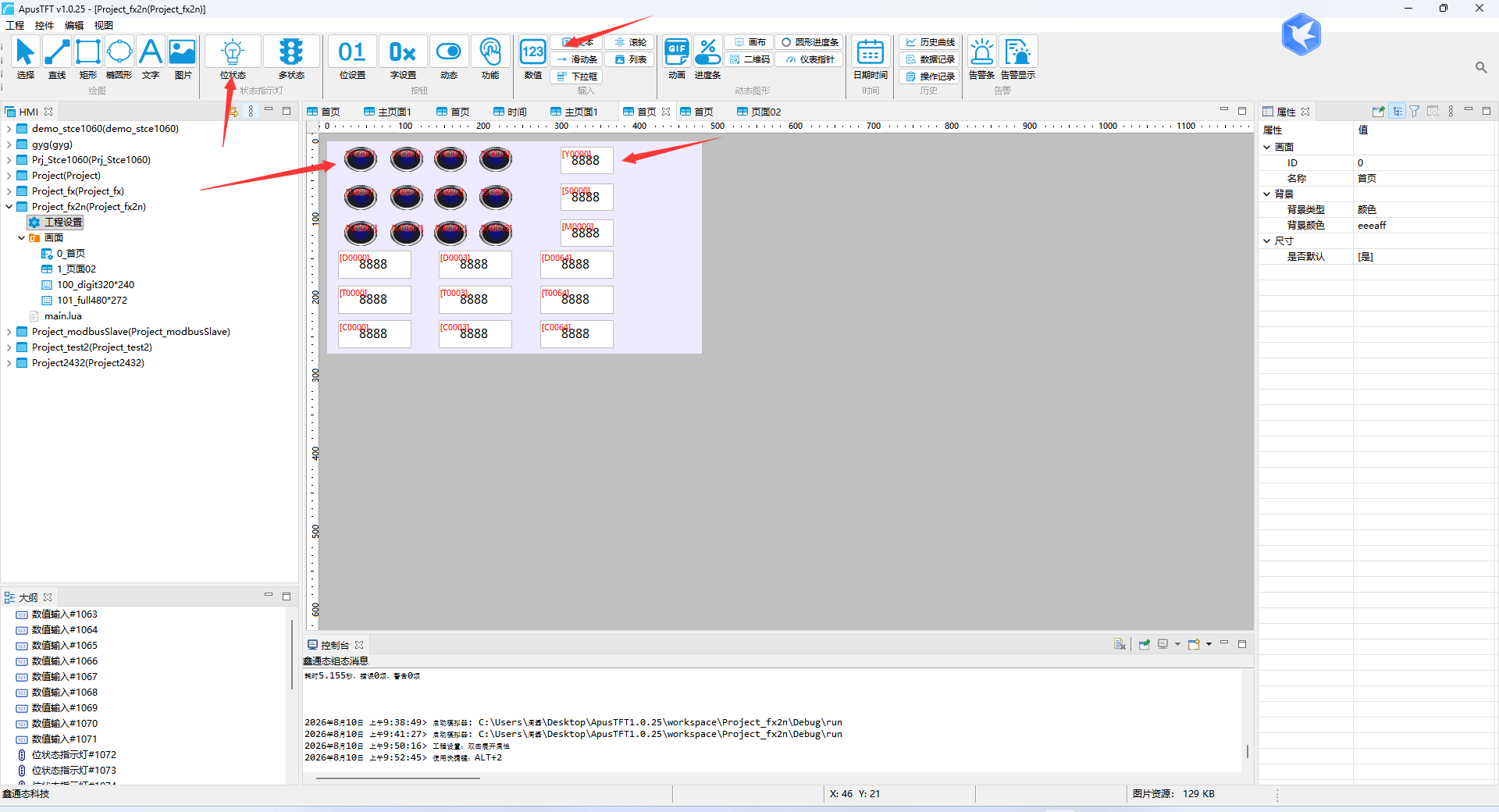Insert a 告警条 alarm bar

tap(981, 59)
